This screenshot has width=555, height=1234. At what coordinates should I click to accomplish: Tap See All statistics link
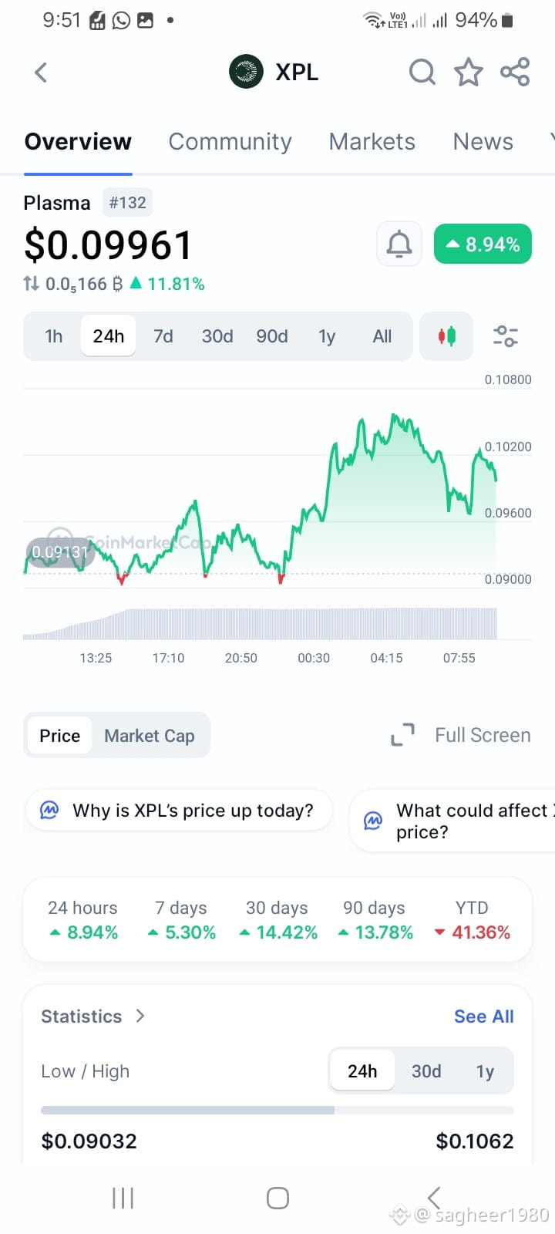point(484,1017)
